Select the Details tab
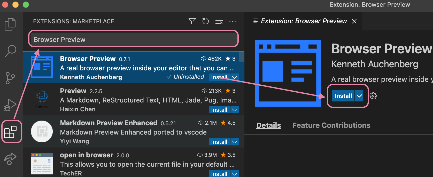The height and width of the screenshot is (177, 433). (268, 125)
